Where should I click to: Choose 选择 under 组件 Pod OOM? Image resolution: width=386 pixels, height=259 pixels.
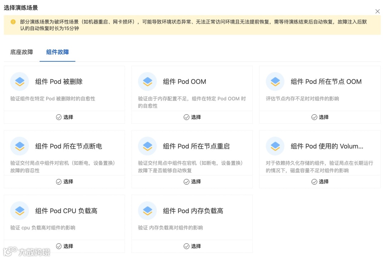pyautogui.click(x=192, y=117)
